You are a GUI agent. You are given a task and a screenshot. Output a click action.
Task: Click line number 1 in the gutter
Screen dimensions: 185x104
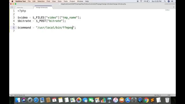click(14, 11)
